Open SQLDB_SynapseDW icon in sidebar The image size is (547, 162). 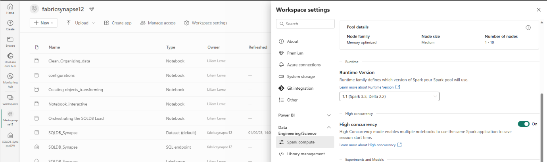[x=10, y=135]
